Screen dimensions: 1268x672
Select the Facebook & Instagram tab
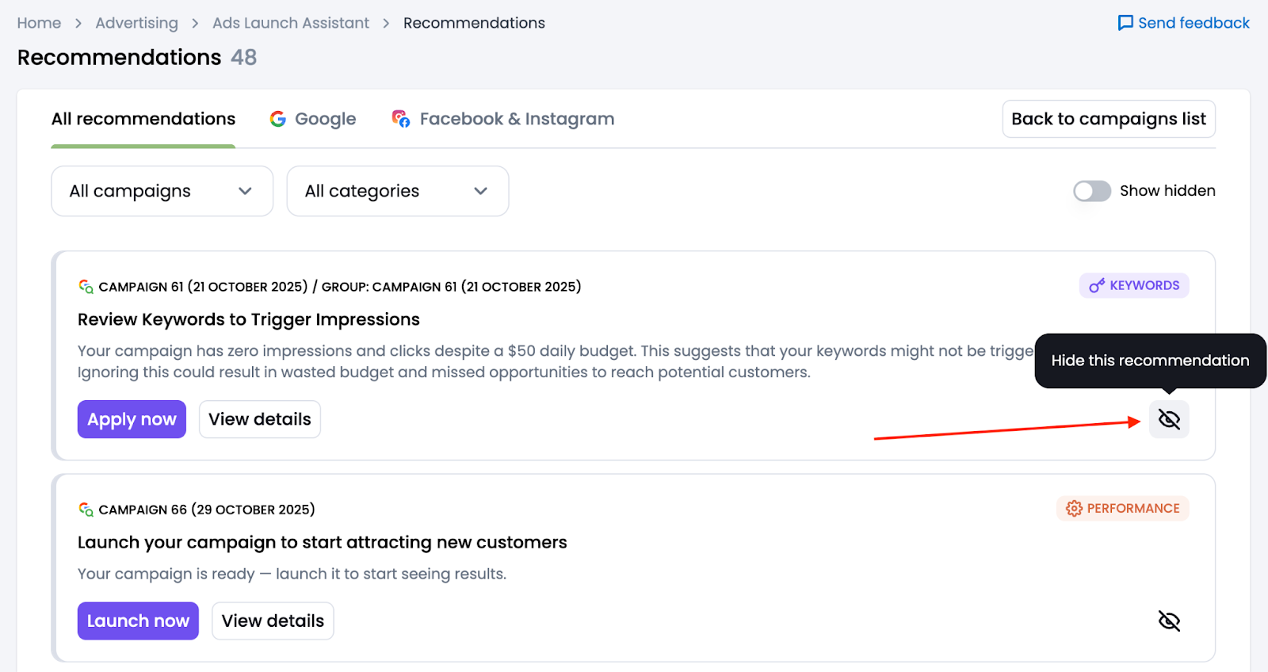[x=517, y=119]
